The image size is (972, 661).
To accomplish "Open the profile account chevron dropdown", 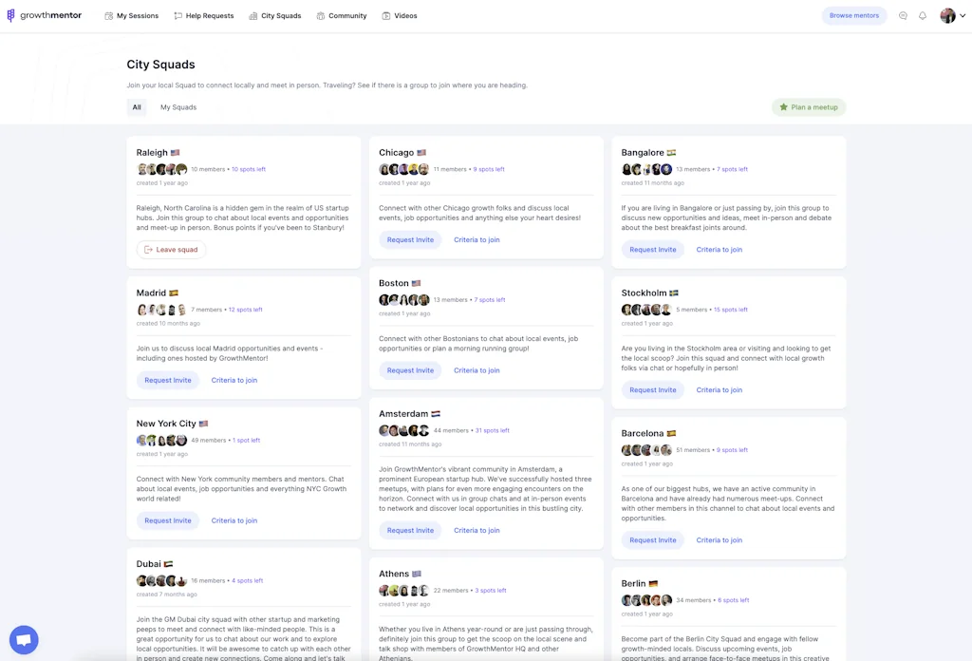I will click(x=960, y=15).
